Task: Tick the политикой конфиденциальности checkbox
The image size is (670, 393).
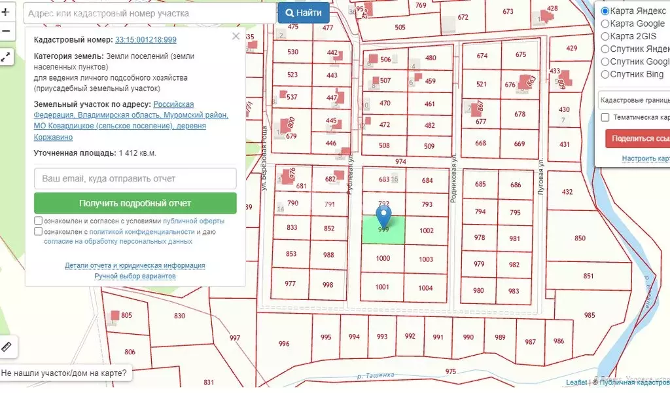Action: [39, 232]
